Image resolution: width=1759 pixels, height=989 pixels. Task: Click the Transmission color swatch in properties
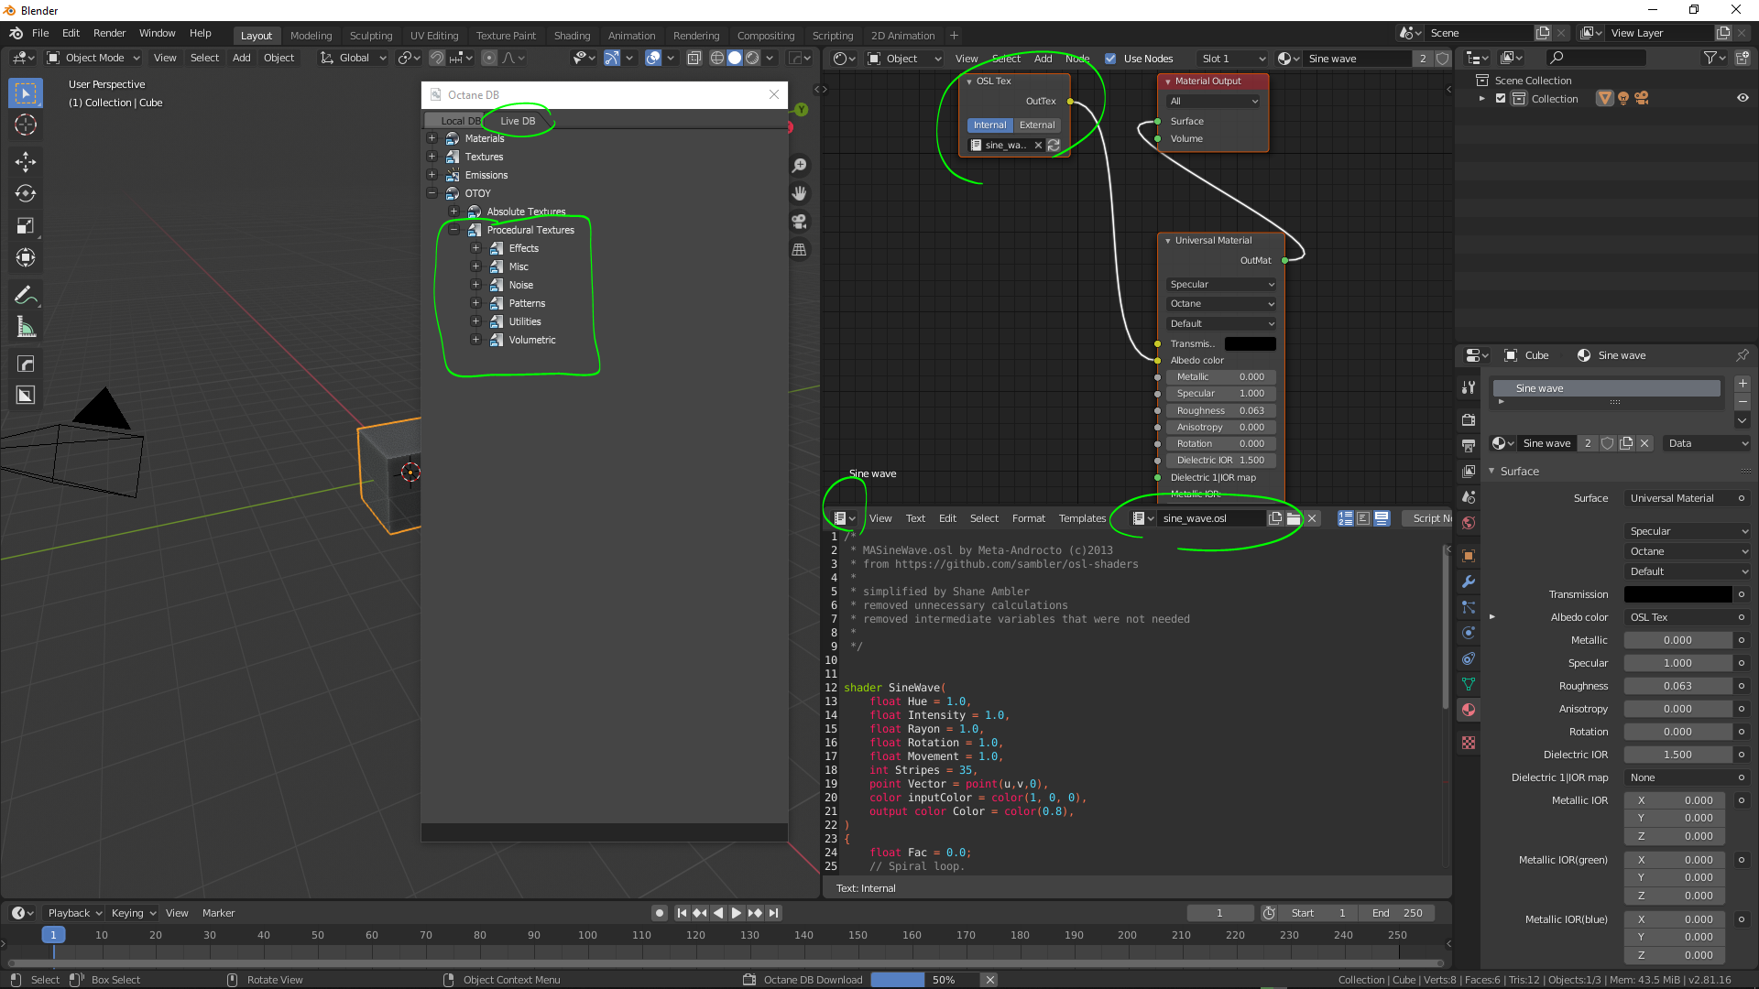coord(1677,594)
